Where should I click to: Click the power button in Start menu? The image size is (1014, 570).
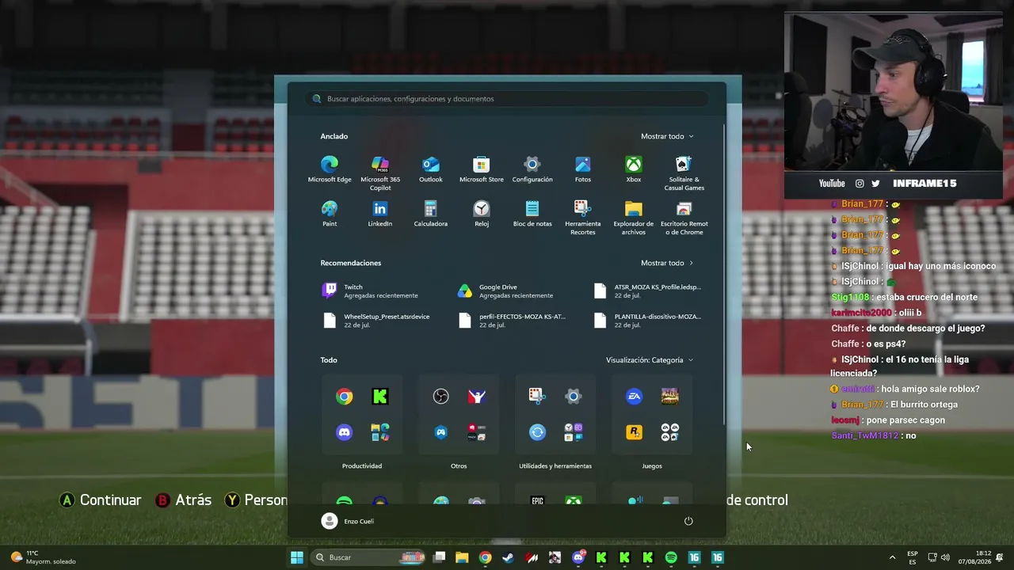tap(688, 521)
